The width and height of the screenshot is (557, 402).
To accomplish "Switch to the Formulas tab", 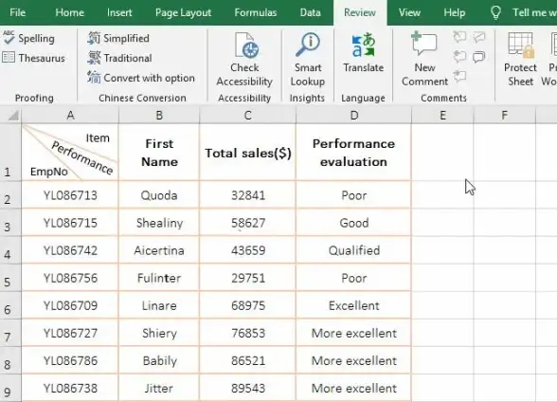I will pyautogui.click(x=256, y=12).
